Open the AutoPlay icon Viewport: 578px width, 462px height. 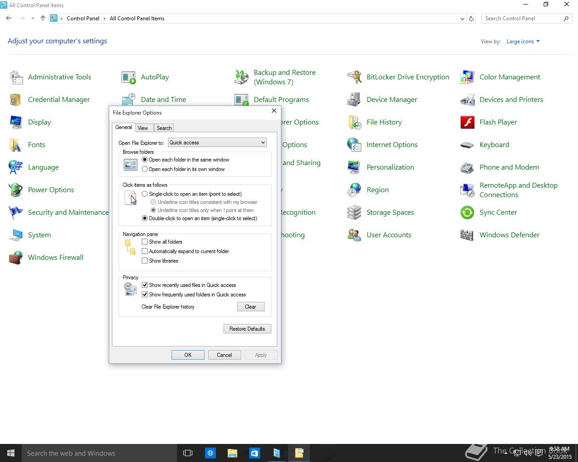pyautogui.click(x=129, y=77)
